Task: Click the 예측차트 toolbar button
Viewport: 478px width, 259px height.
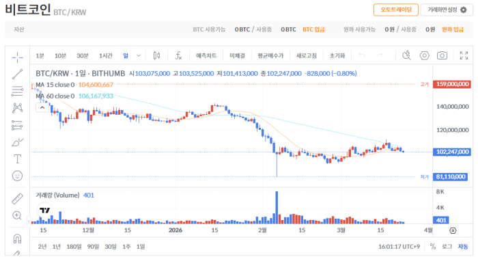Action: (206, 56)
